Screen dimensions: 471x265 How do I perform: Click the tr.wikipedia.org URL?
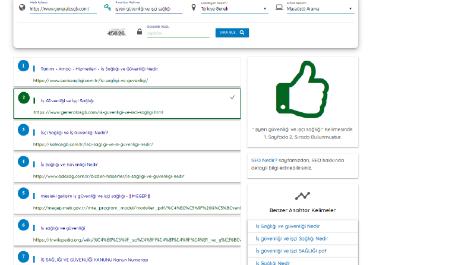137,240
